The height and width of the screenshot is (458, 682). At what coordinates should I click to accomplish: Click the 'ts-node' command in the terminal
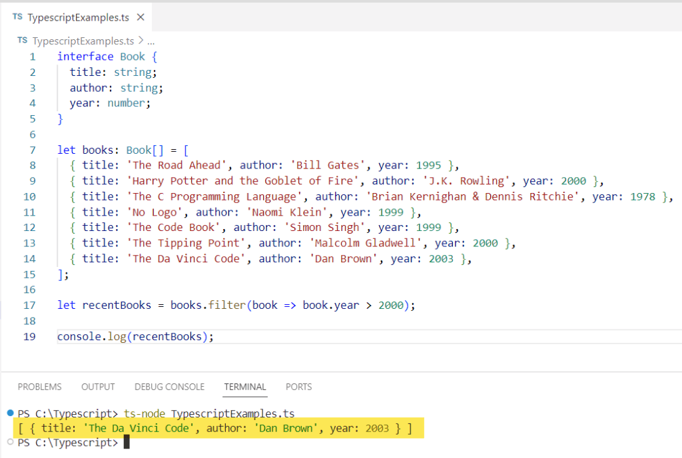point(145,413)
